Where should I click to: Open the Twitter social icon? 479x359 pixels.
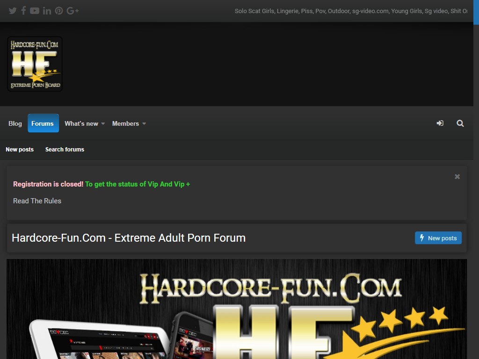click(x=13, y=11)
